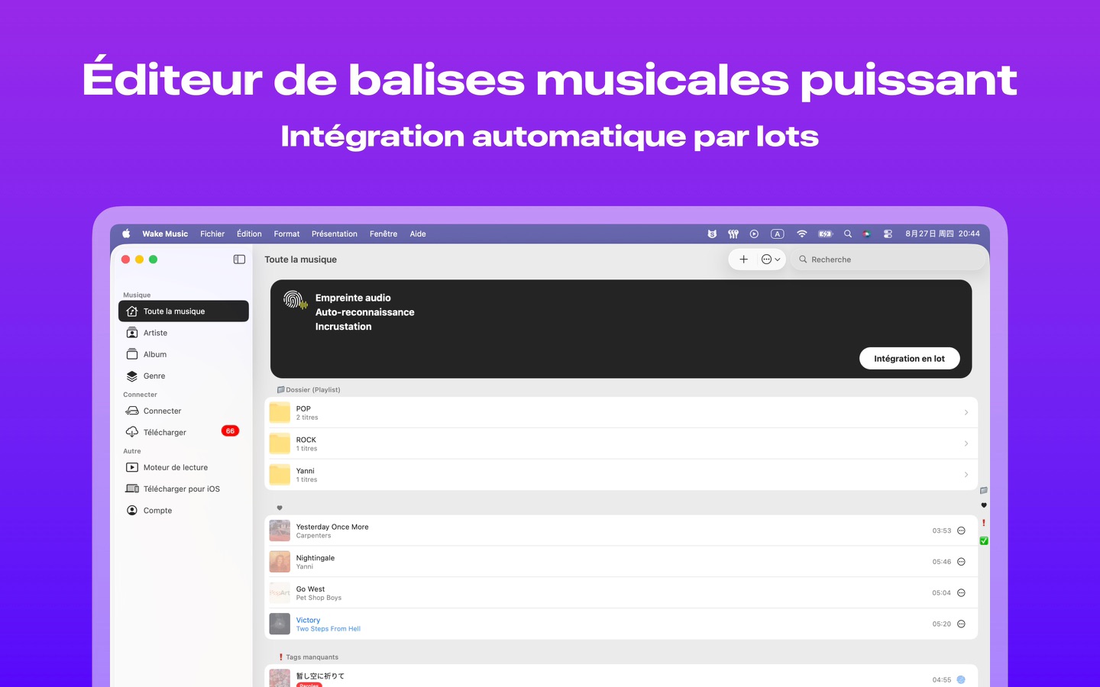The height and width of the screenshot is (687, 1100).
Task: Open the Yanni folder icon
Action: click(280, 475)
